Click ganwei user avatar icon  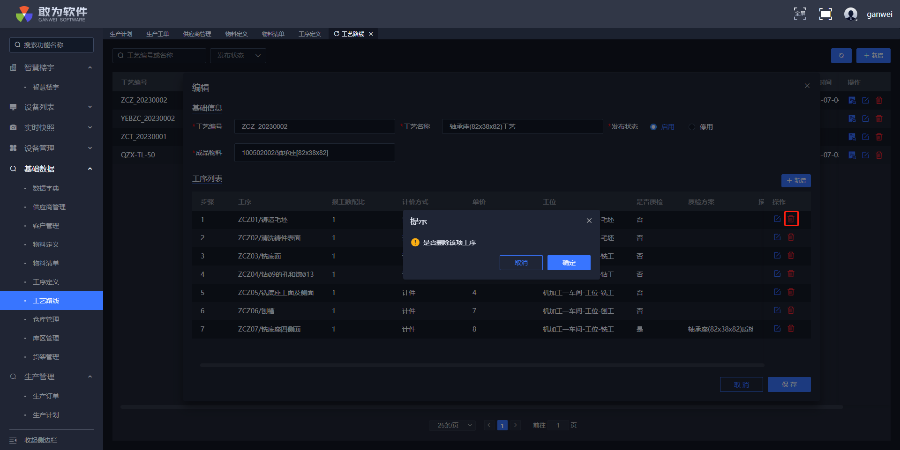coord(850,14)
